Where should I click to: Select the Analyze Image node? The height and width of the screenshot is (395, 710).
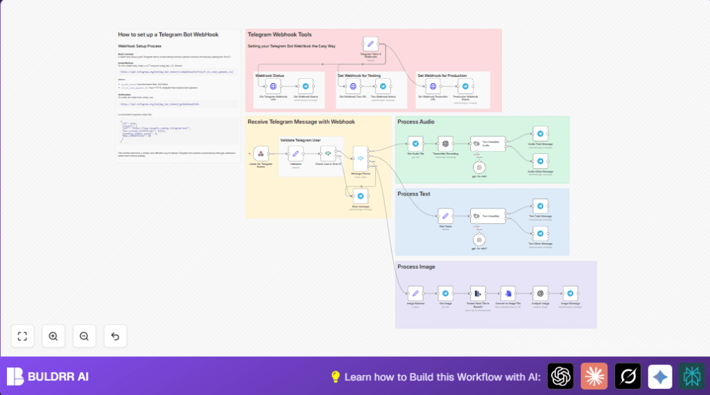540,293
